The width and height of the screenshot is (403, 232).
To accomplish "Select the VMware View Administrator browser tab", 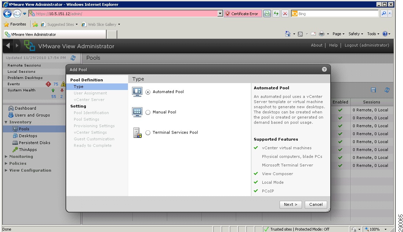I will click(x=55, y=34).
